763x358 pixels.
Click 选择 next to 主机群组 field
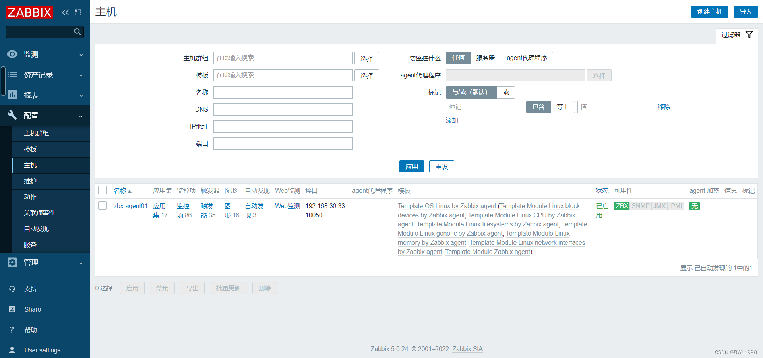[x=367, y=58]
